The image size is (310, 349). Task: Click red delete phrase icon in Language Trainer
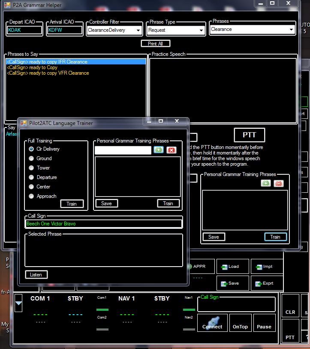click(x=172, y=150)
